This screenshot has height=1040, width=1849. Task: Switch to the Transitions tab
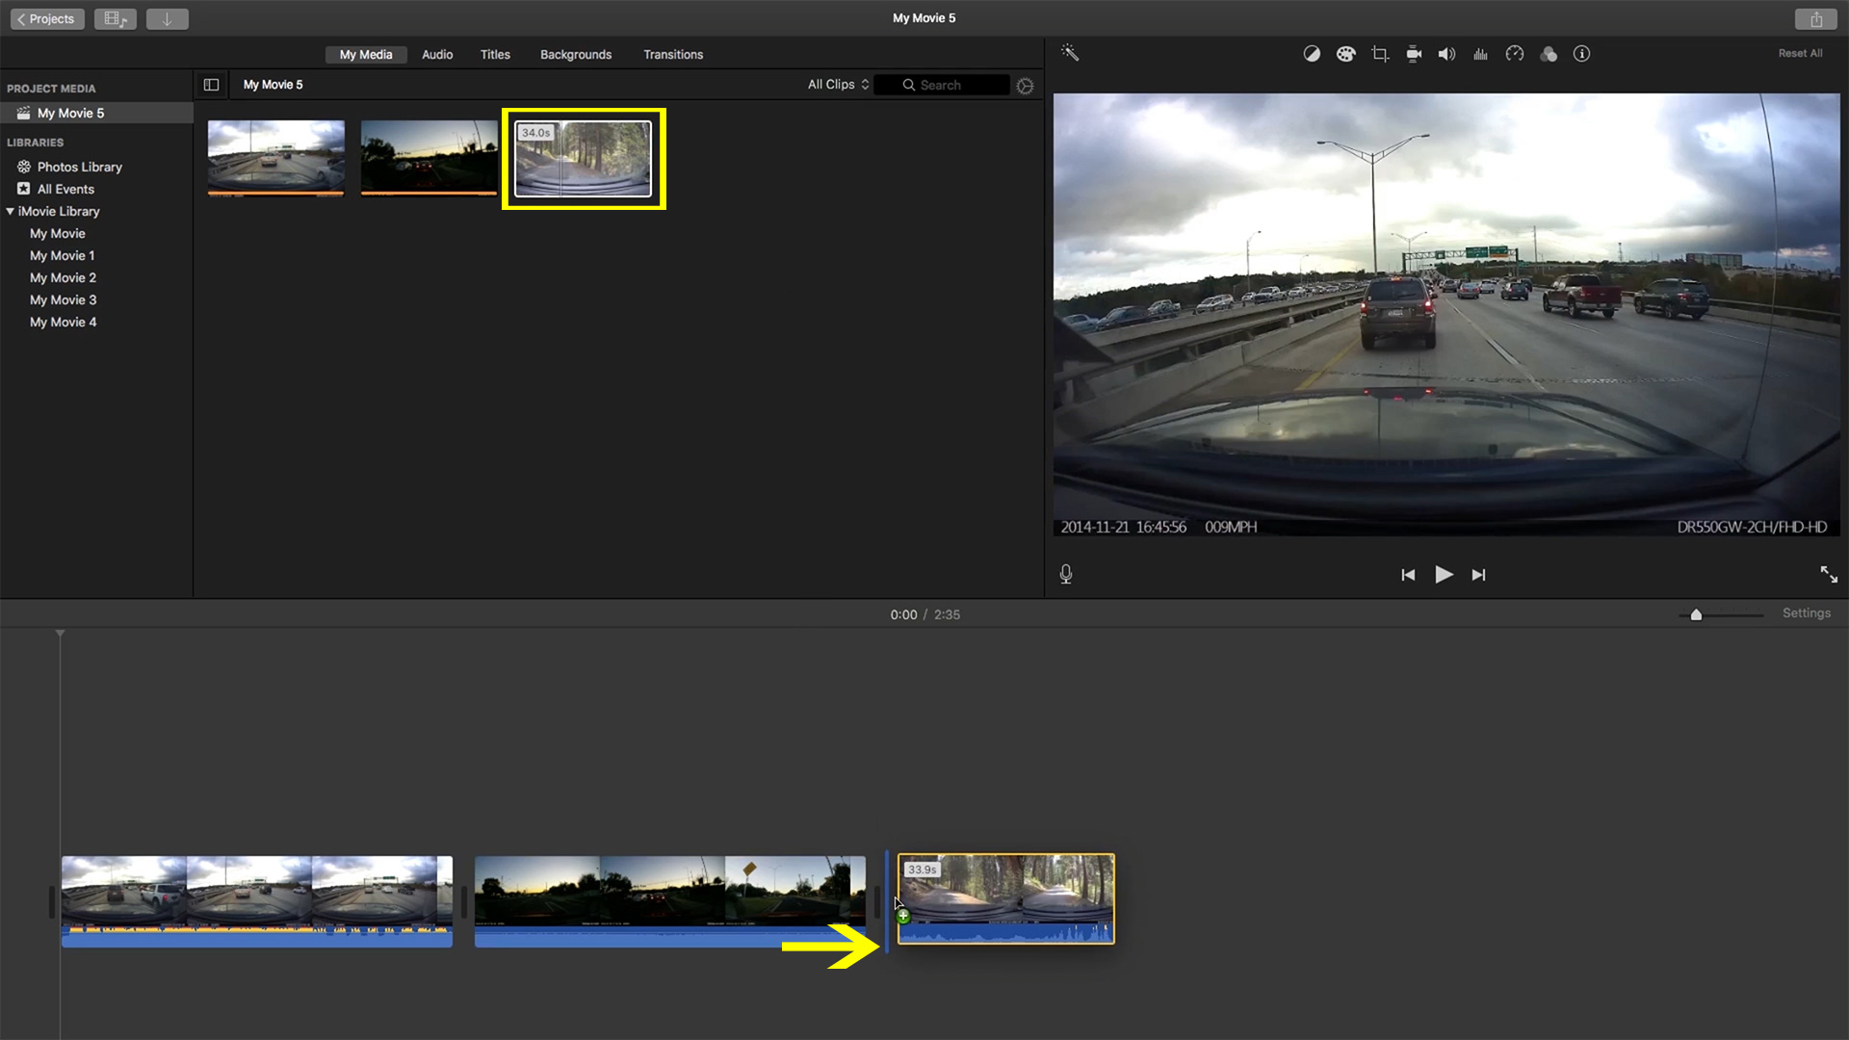coord(672,55)
